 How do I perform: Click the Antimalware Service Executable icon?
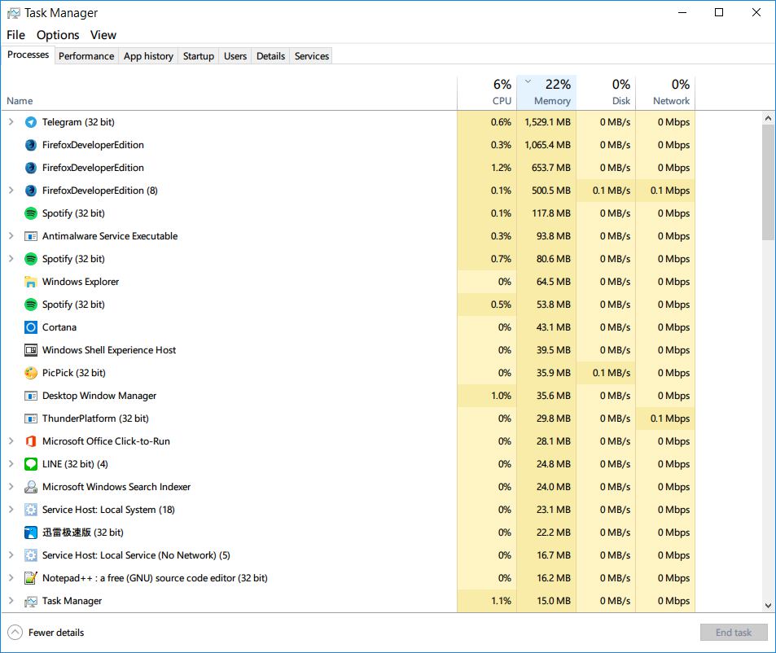pyautogui.click(x=31, y=236)
